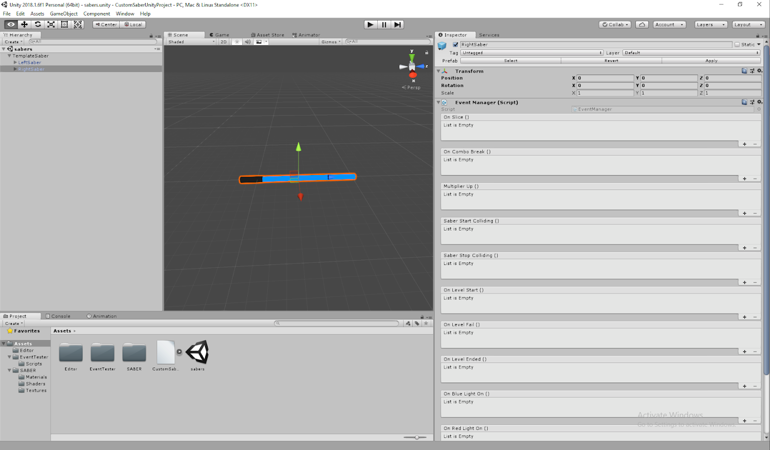Select the Move tool in the toolbar
Viewport: 770px width, 450px height.
(x=24, y=24)
